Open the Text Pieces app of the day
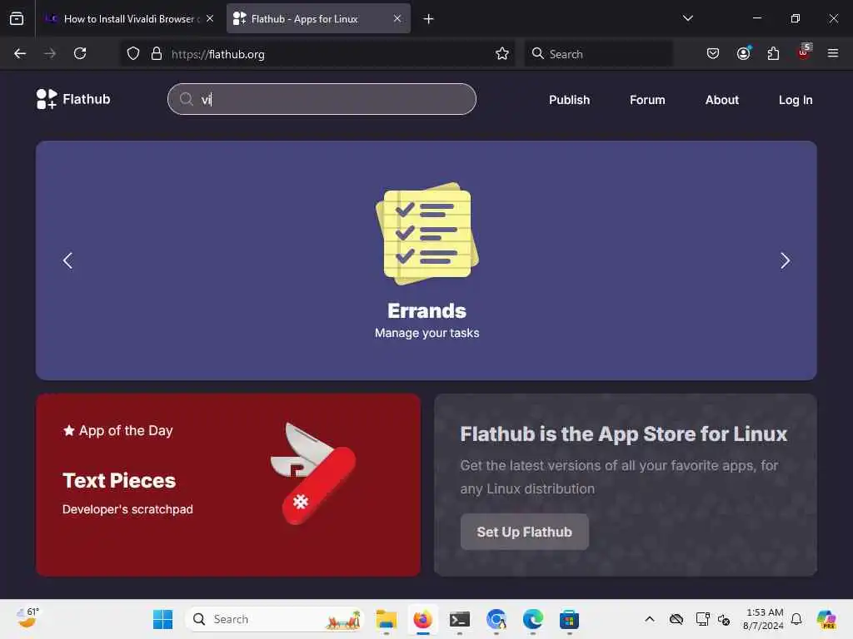The image size is (853, 639). click(228, 485)
